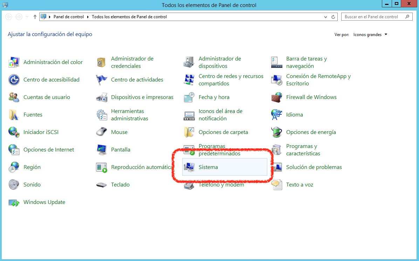Screen dimensions: 419x261
Task: Click the Barra de tareas y navegación icon
Action: (276, 62)
